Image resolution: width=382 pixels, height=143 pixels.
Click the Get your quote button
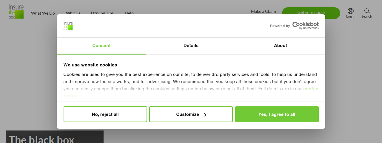(311, 13)
